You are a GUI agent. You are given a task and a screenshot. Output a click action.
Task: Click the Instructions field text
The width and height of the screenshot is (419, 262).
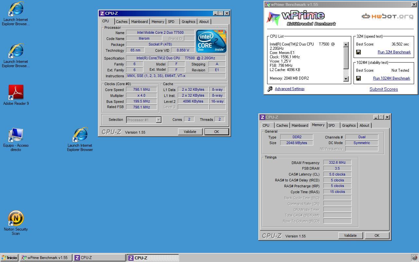(x=176, y=76)
